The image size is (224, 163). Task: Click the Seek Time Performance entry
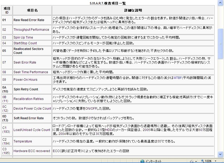point(31,72)
